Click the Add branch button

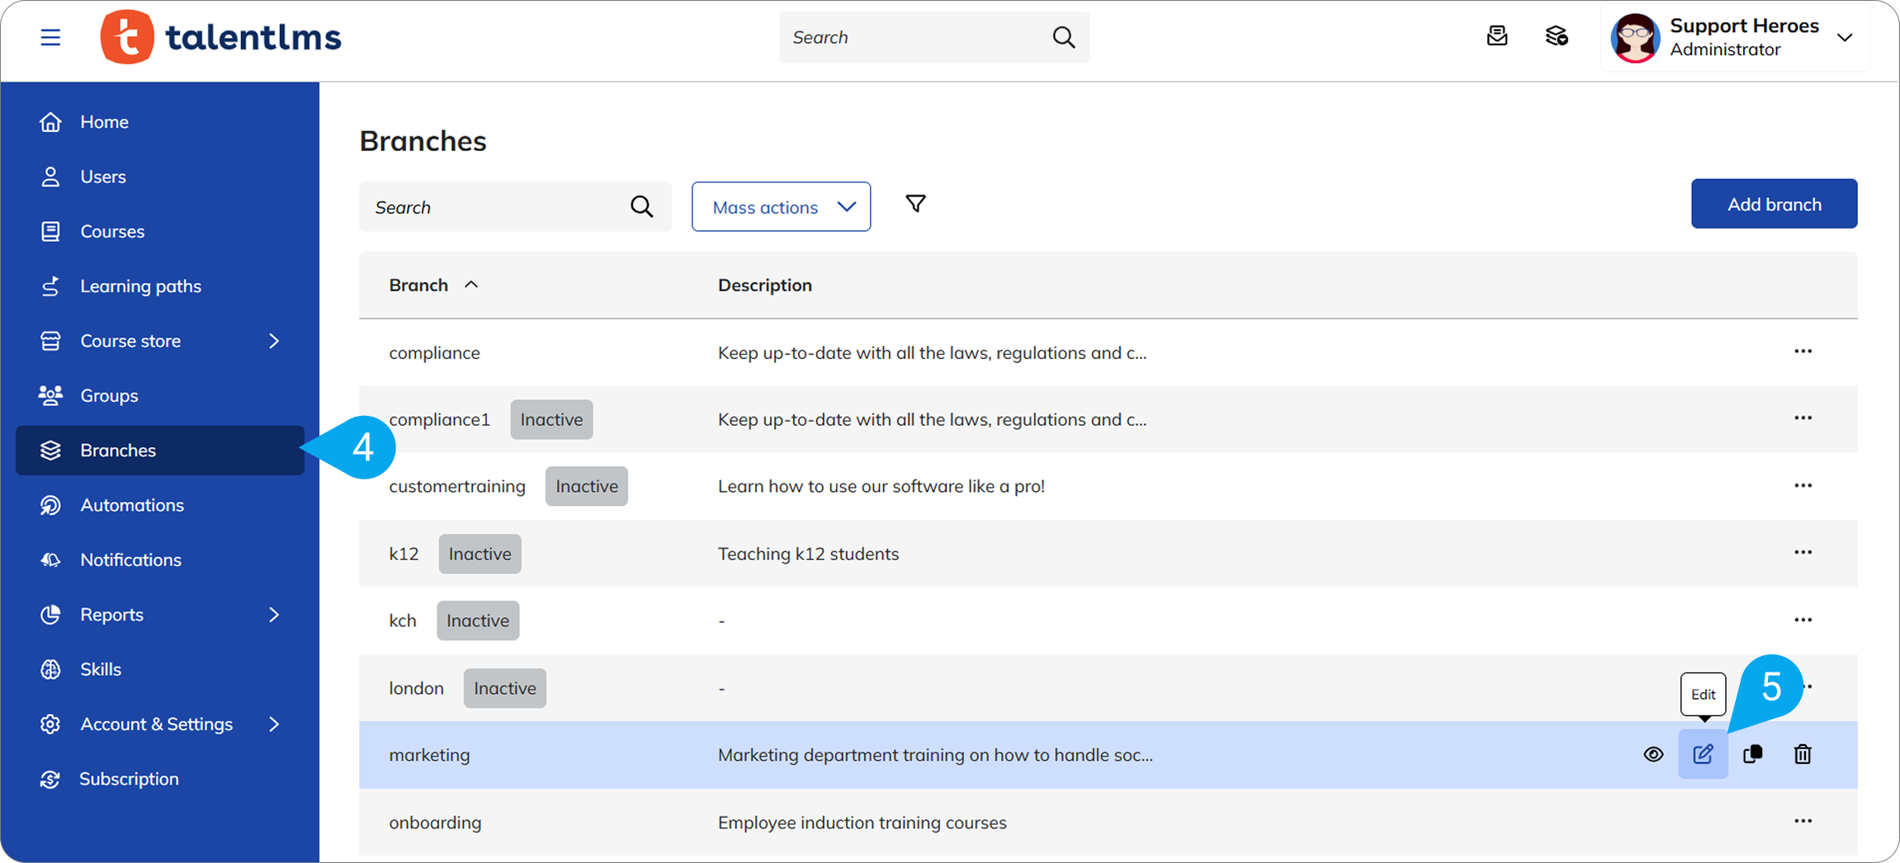pyautogui.click(x=1774, y=204)
